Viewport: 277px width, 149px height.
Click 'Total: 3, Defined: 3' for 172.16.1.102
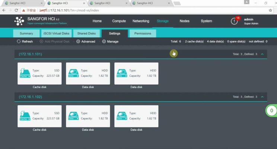pos(245,97)
